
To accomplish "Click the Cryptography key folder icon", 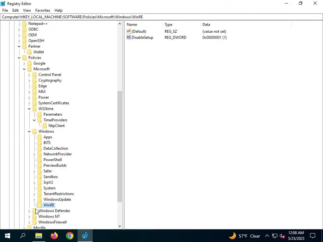I will point(35,80).
